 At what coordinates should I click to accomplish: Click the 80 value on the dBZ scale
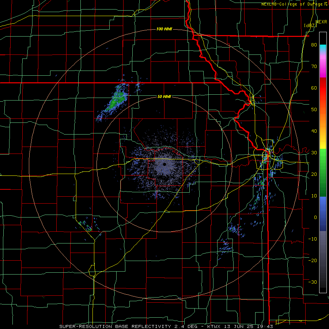pos(314,45)
